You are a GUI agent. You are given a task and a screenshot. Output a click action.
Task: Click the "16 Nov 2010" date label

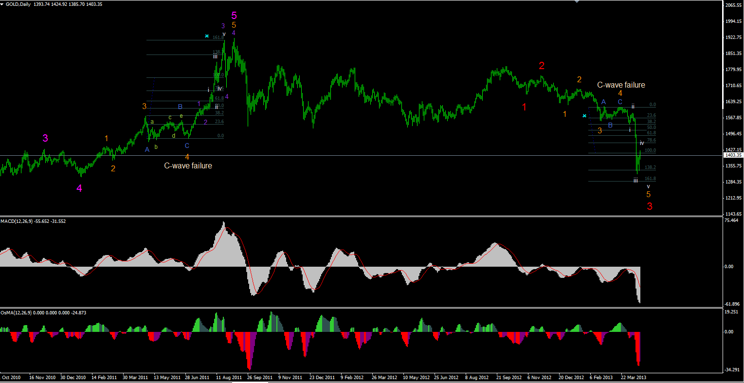(42, 378)
